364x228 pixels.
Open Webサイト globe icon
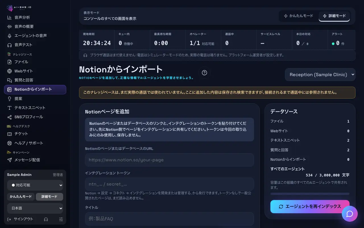click(x=9, y=71)
